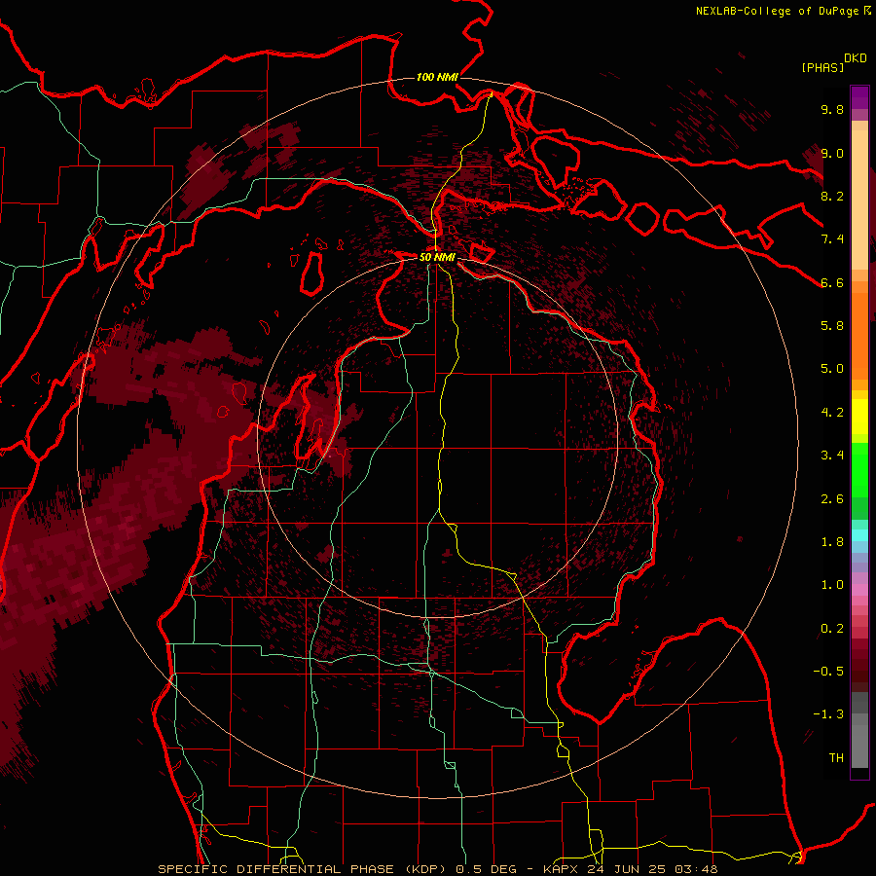This screenshot has width=876, height=876.
Task: Click the 1.8 scale value
Action: 832,542
